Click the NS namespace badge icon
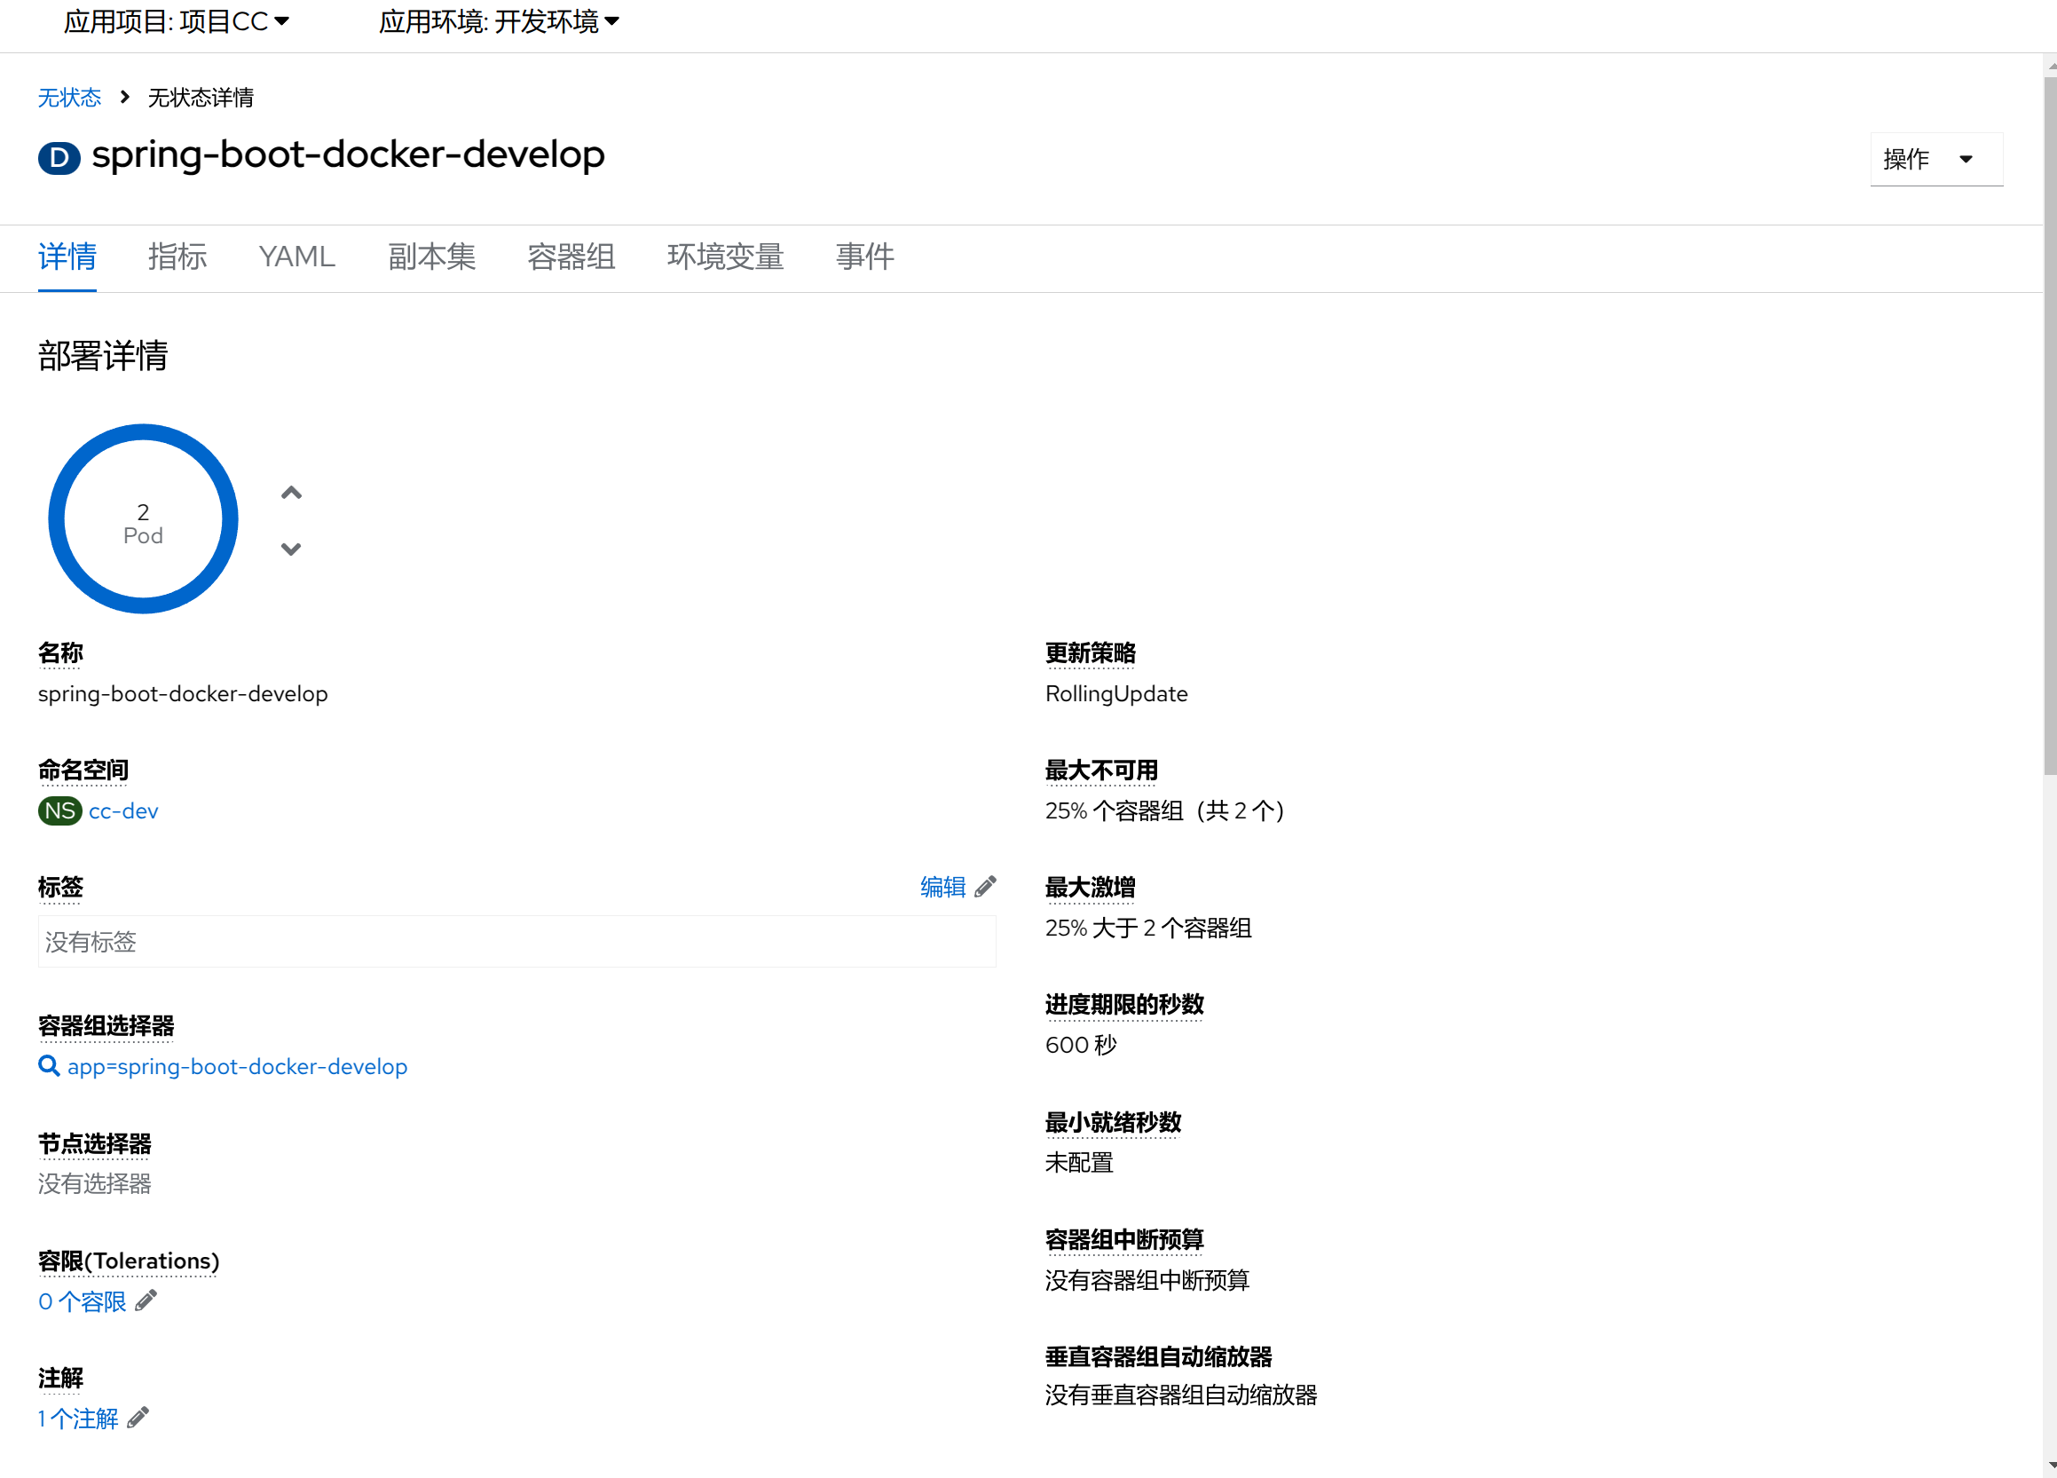Screen dimensions: 2057x1478 click(x=59, y=810)
